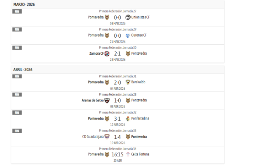
Task: Click Pontevedra crest in the Jornada 27 match
Action: [x=107, y=17]
